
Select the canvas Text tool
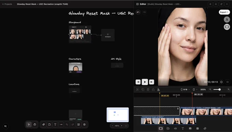pos(55,124)
